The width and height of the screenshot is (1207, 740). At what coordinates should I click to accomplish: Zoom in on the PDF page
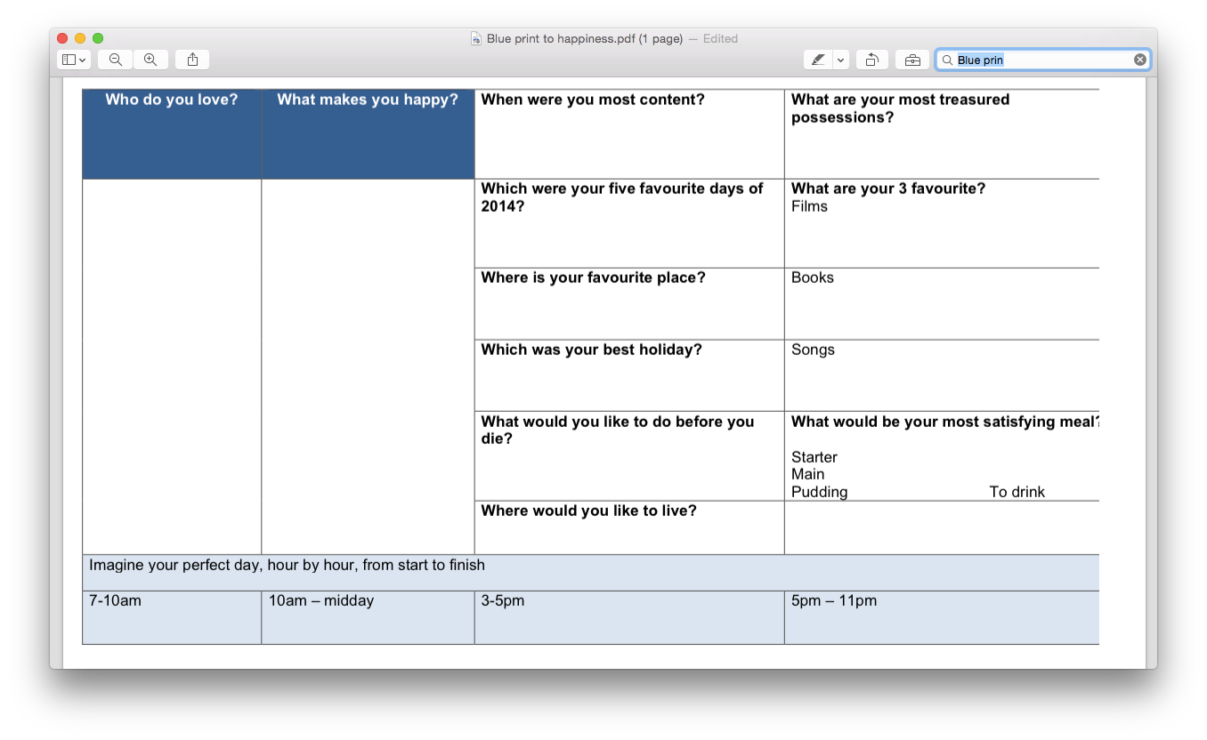(150, 60)
